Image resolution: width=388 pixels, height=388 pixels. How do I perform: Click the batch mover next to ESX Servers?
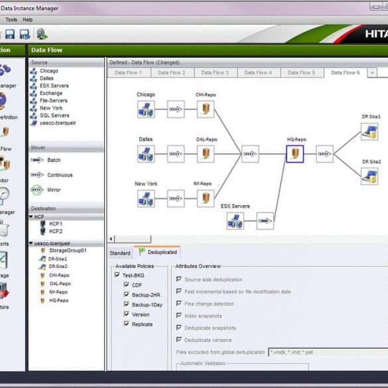[x=265, y=221]
